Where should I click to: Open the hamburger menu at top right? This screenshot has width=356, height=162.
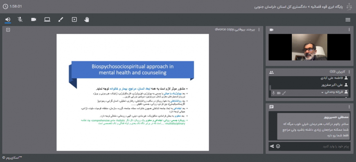point(348,20)
